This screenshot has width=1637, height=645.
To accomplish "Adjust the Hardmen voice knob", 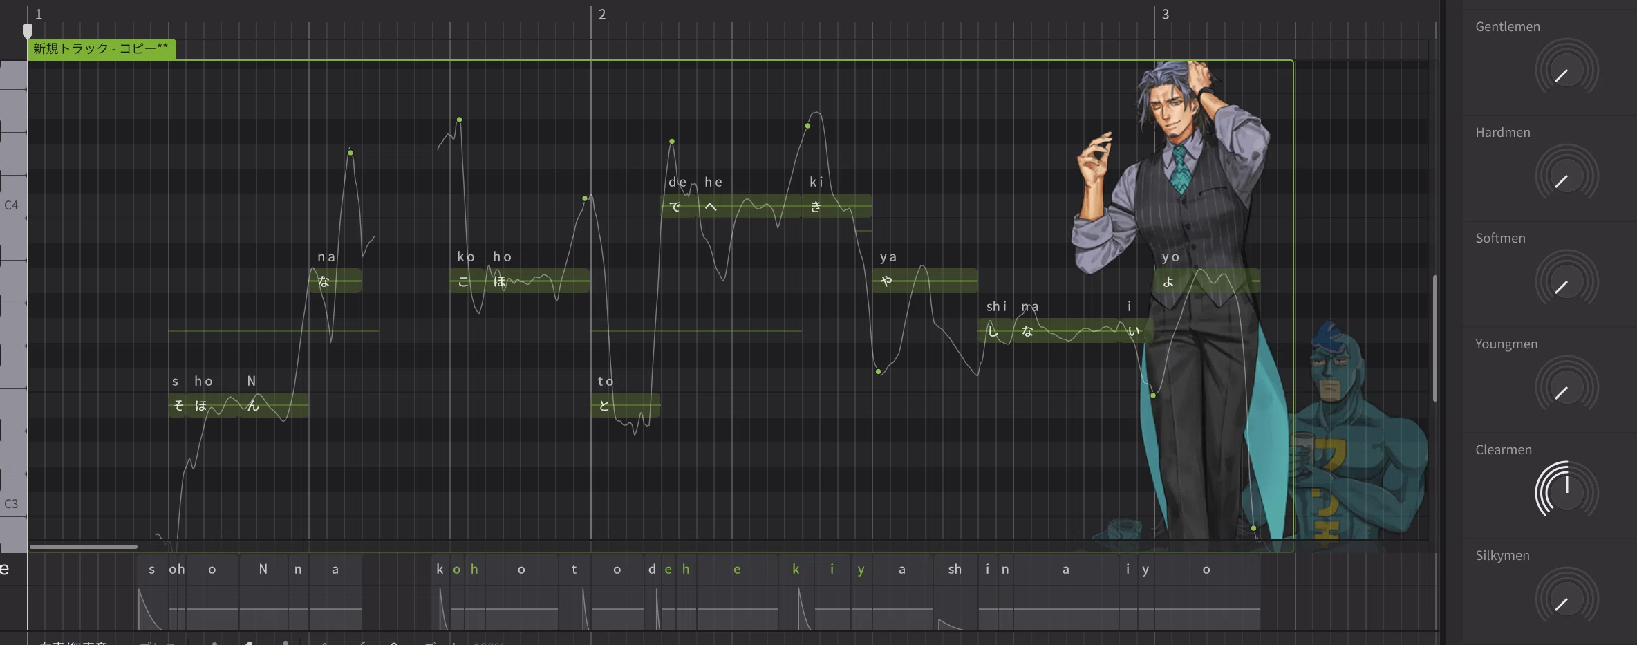I will (1566, 176).
